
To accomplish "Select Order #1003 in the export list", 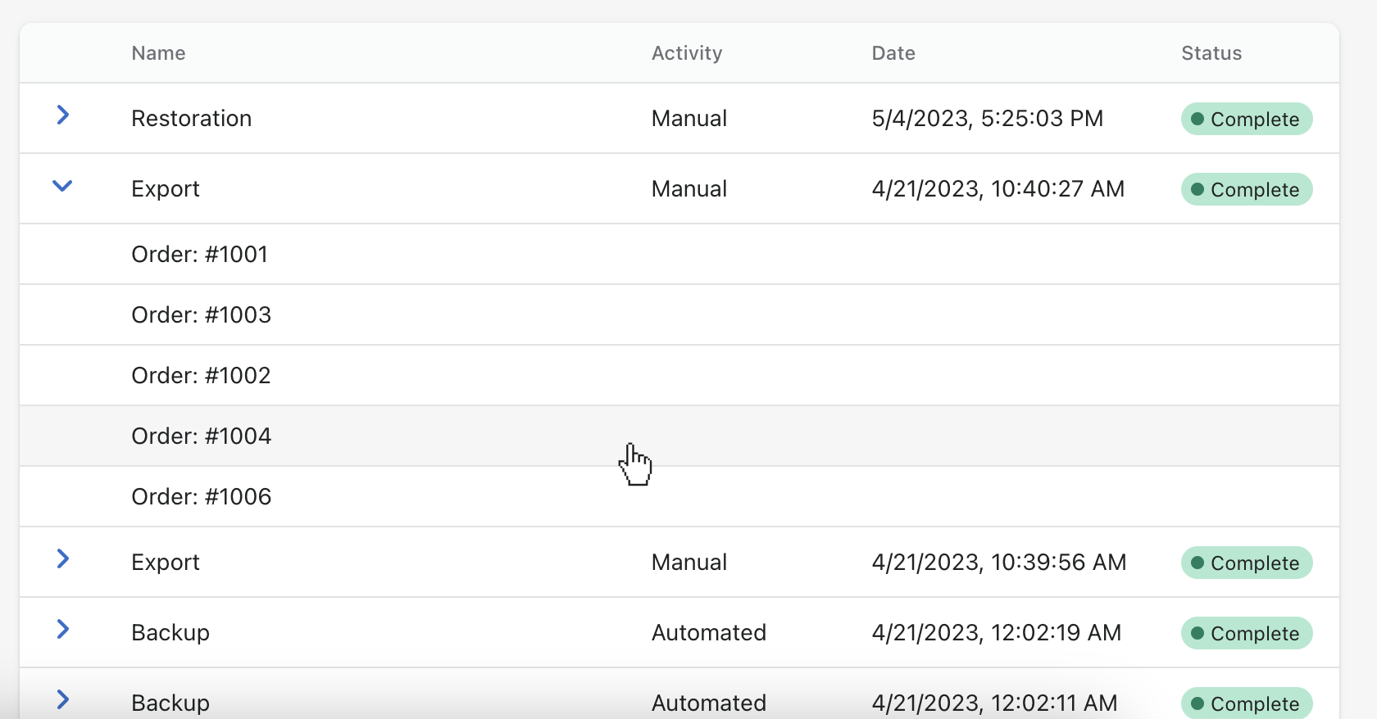I will pos(201,315).
